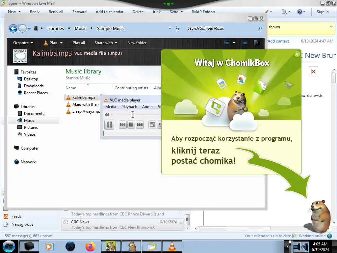Image resolution: width=337 pixels, height=253 pixels.
Task: Click the Search Sample Music field
Action: click(221, 28)
